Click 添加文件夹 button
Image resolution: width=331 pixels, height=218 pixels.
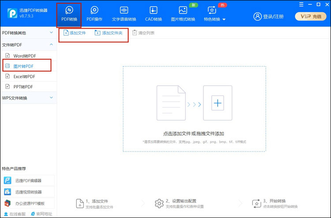(109, 33)
